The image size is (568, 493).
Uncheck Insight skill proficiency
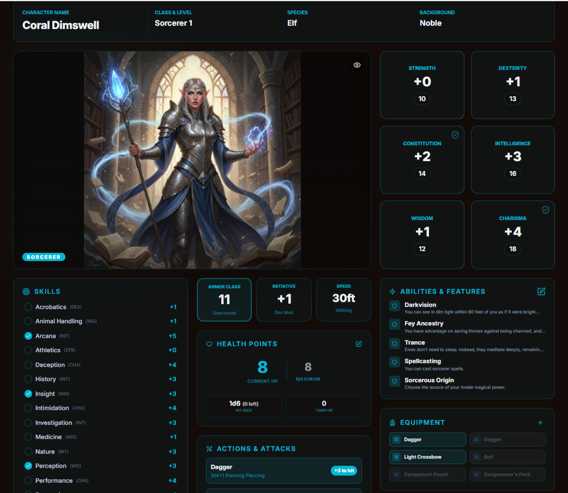(x=28, y=394)
